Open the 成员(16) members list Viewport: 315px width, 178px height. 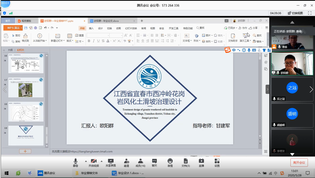click(140, 163)
